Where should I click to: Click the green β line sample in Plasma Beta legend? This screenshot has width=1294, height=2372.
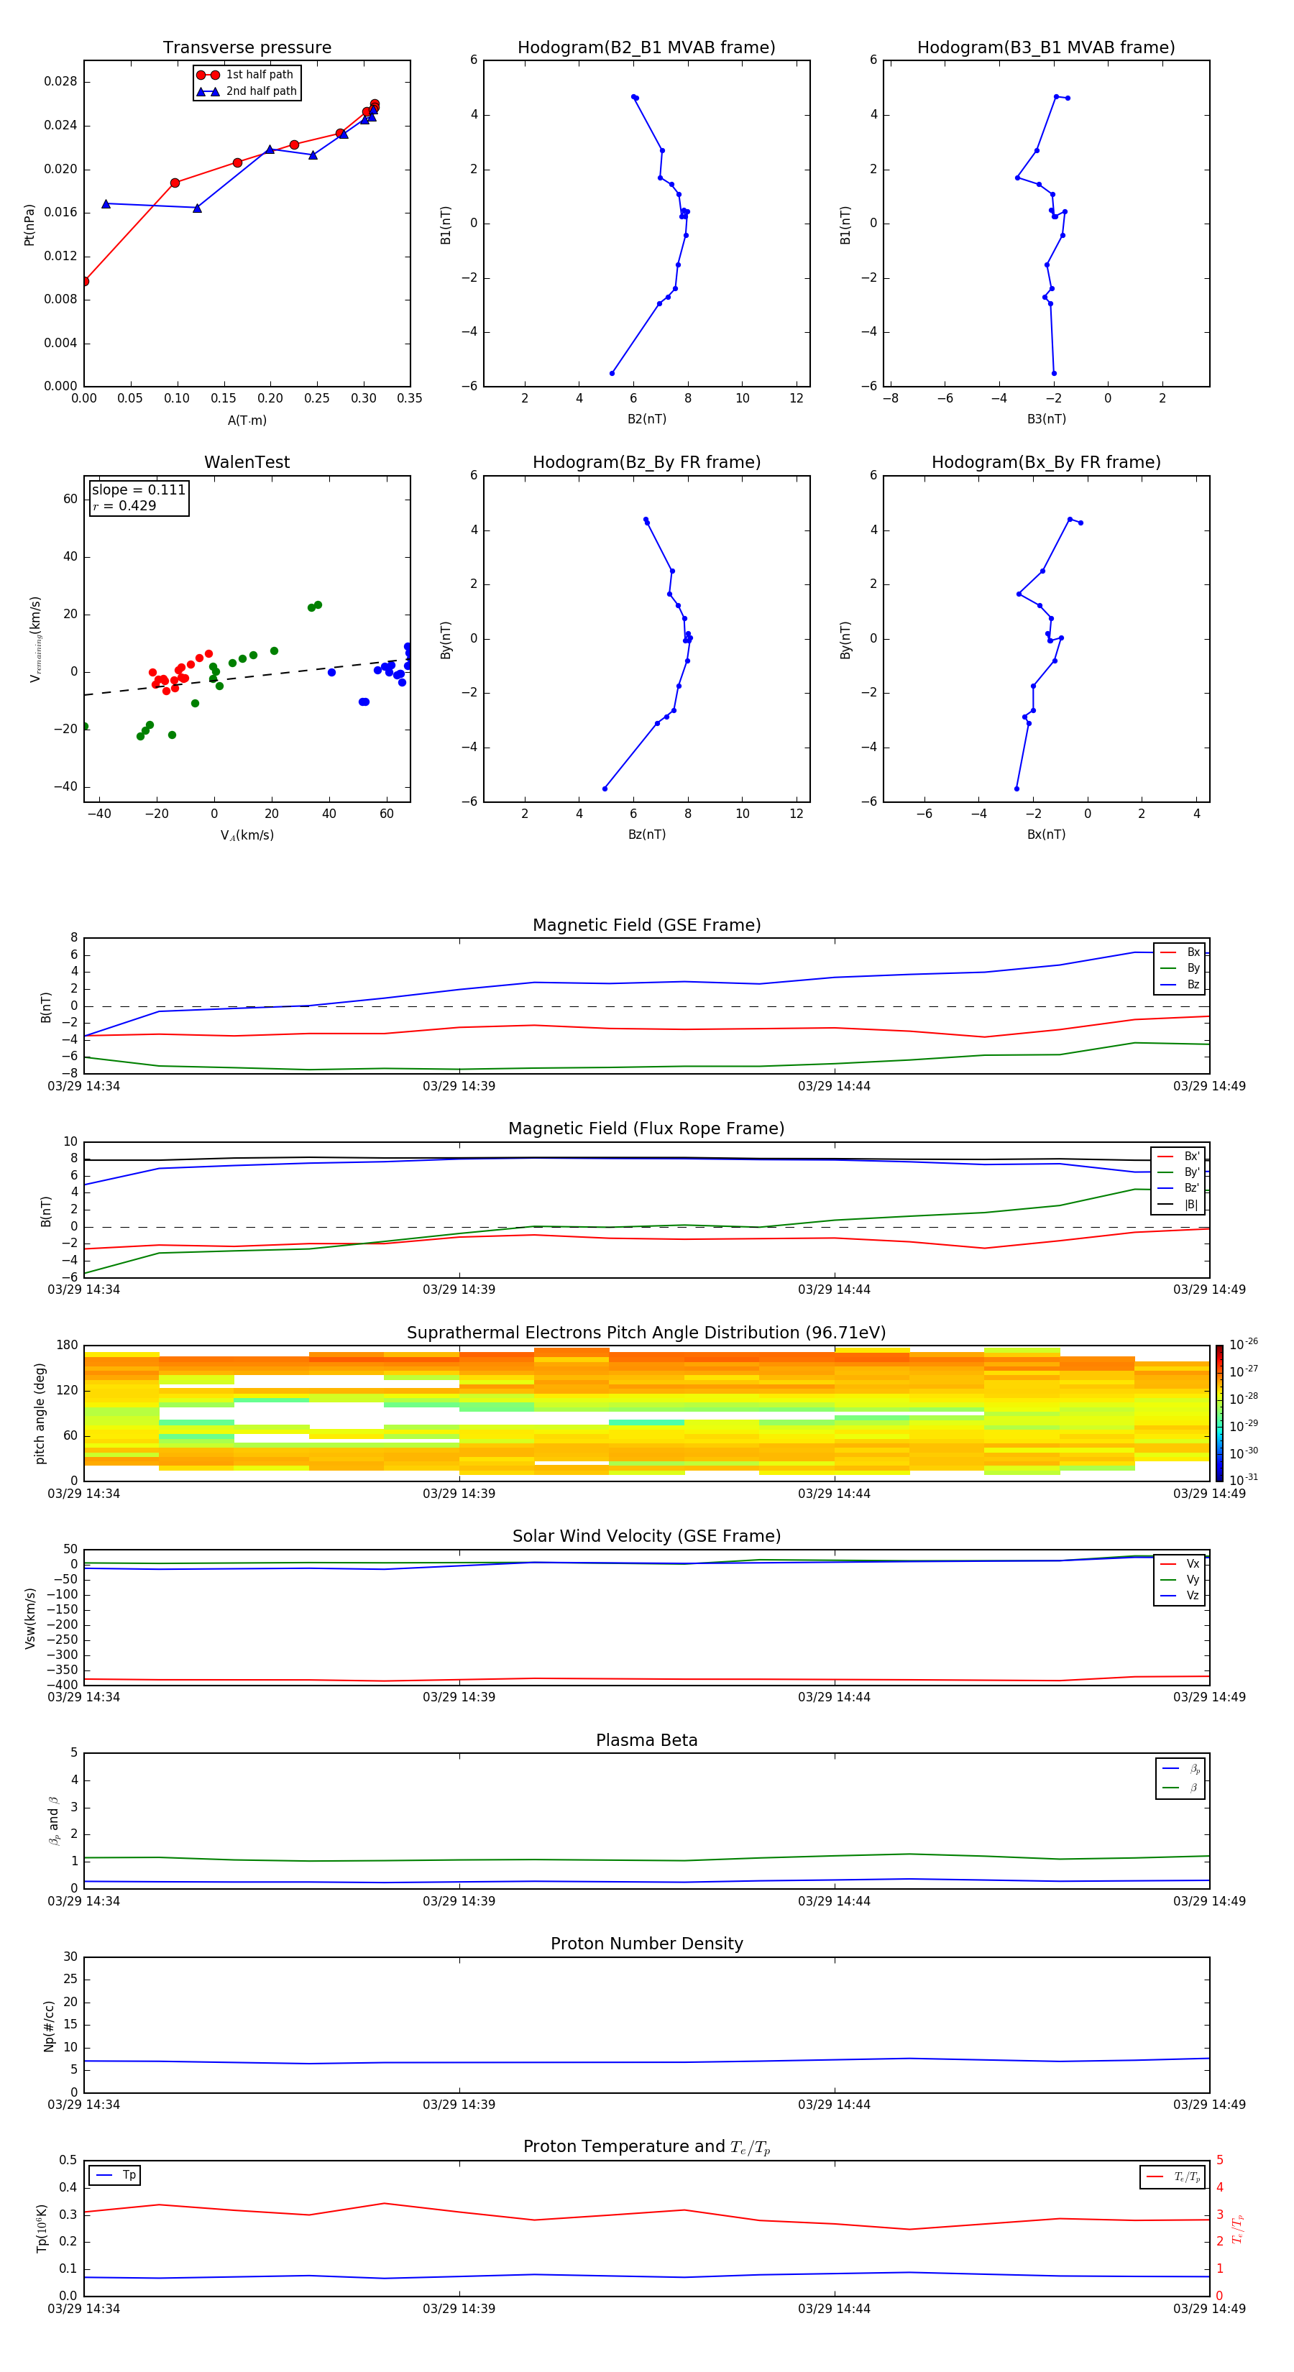(x=1170, y=1788)
